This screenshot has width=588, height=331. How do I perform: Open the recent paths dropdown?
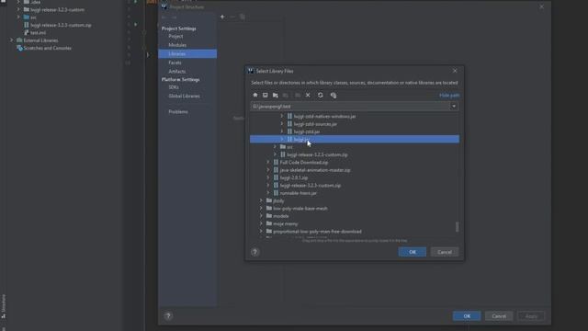click(454, 107)
